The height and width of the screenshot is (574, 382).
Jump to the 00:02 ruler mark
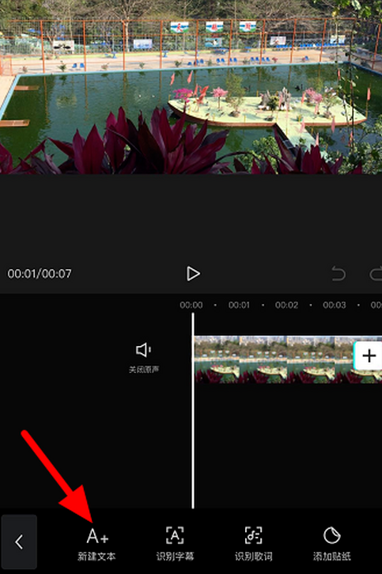click(286, 305)
